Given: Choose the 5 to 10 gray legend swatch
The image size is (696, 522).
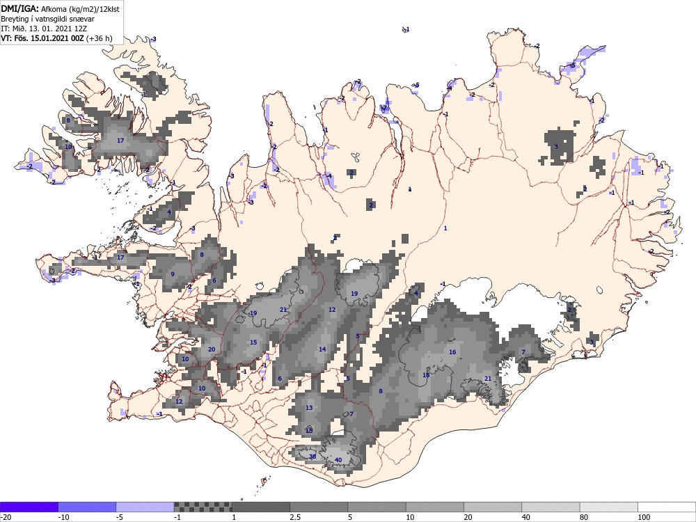Looking at the screenshot, I should [377, 507].
